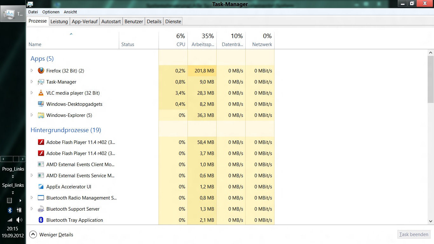Click the 201,8 MB Firefox memory cell

[202, 71]
